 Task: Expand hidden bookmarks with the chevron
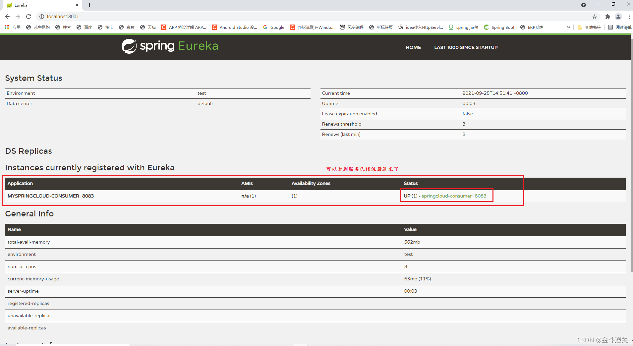coord(569,27)
